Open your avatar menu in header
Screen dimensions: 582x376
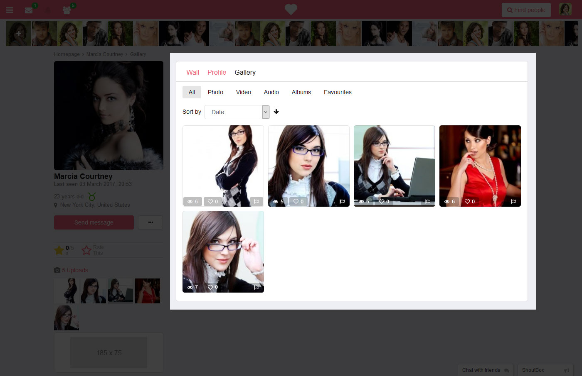(x=565, y=10)
